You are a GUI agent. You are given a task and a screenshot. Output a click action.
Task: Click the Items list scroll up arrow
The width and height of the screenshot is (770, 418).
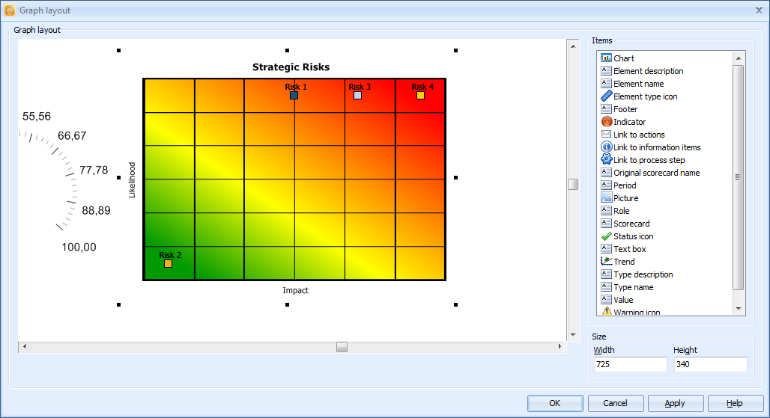pyautogui.click(x=739, y=58)
